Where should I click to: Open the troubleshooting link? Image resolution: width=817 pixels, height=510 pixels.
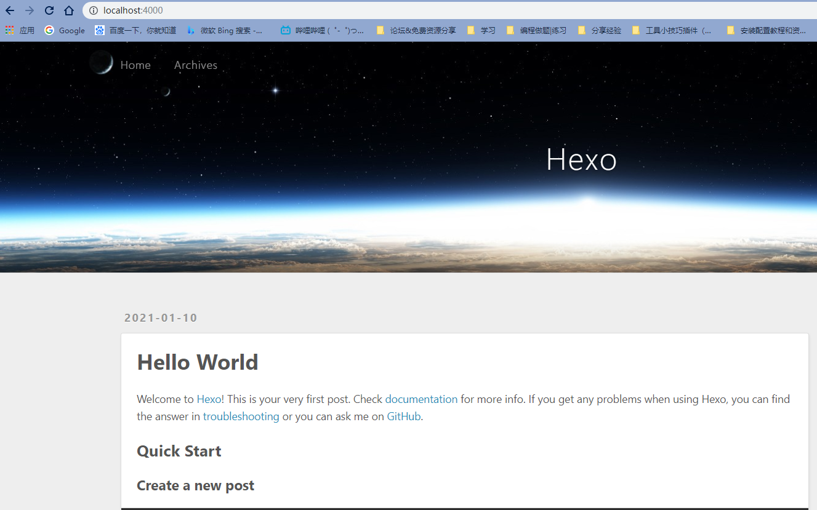[x=241, y=416]
